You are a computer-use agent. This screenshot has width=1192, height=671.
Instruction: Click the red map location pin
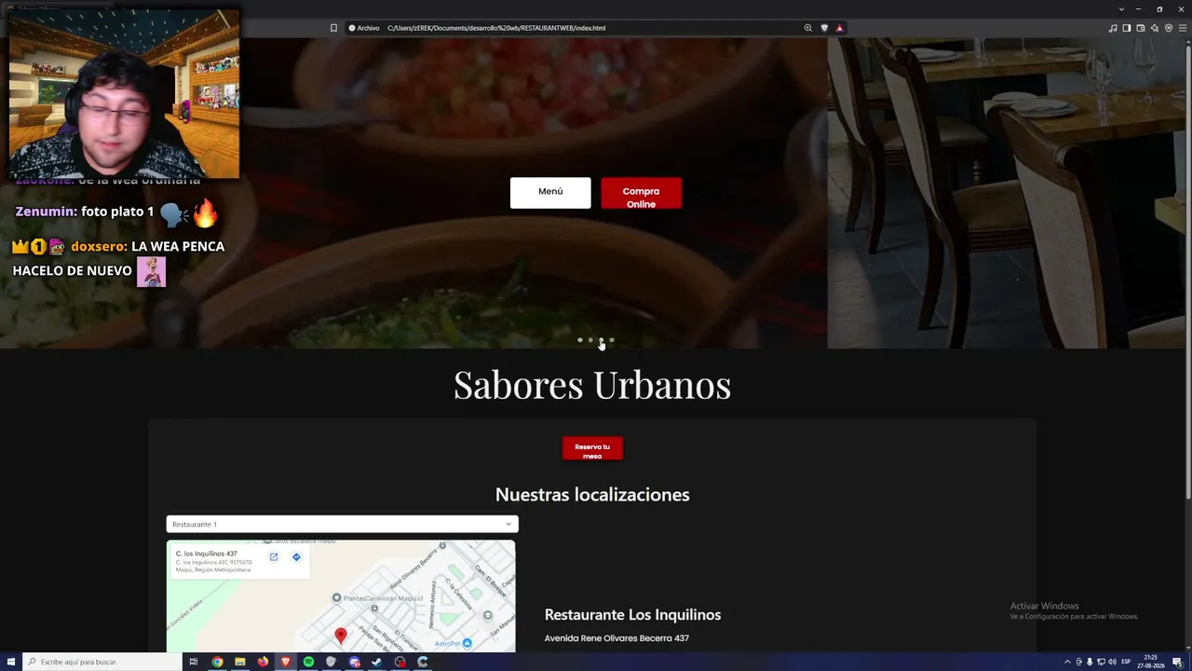[341, 636]
